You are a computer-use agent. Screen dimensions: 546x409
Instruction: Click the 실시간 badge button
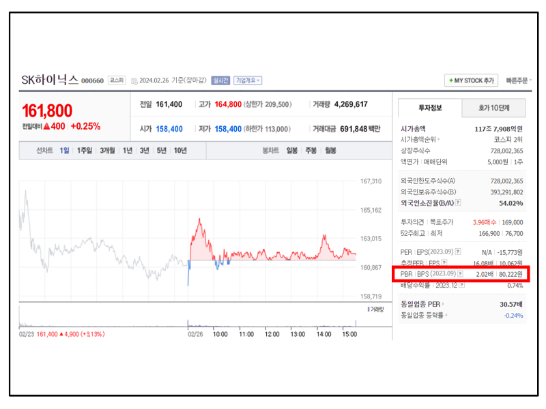(220, 80)
